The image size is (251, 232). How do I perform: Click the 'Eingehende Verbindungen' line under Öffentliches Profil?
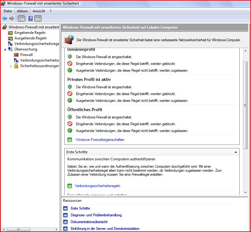pyautogui.click(x=126, y=124)
